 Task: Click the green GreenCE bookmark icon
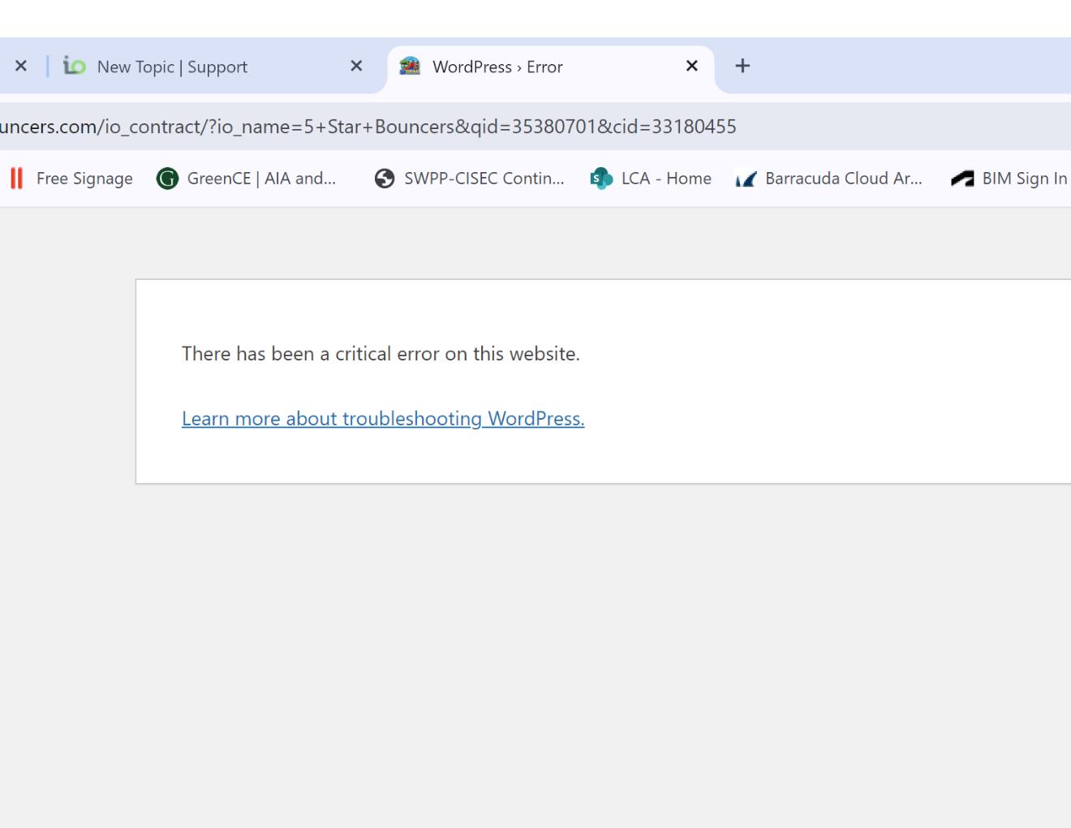click(167, 179)
